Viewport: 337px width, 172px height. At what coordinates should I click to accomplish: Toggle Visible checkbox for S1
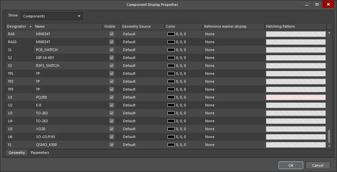[112, 50]
